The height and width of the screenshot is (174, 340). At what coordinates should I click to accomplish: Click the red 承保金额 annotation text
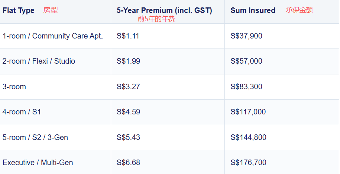click(299, 10)
